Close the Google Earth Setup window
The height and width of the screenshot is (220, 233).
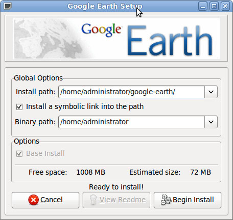(225, 7)
